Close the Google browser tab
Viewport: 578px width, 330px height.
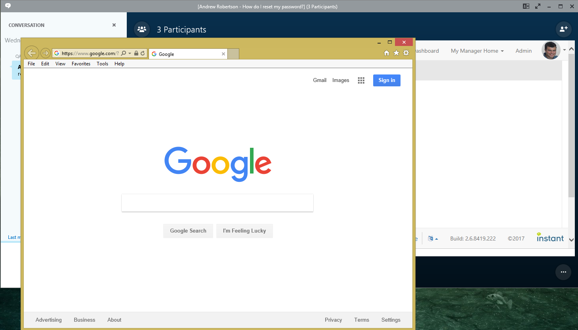(223, 54)
